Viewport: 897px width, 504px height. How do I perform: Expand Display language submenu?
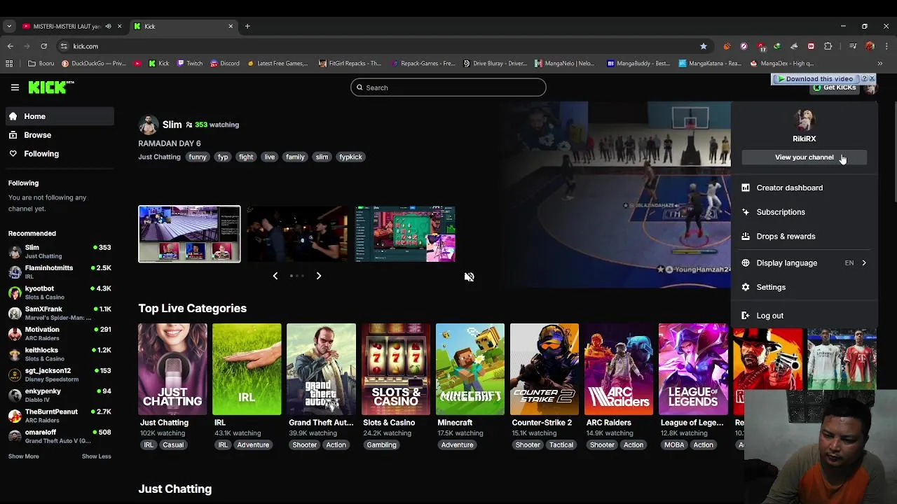point(804,263)
